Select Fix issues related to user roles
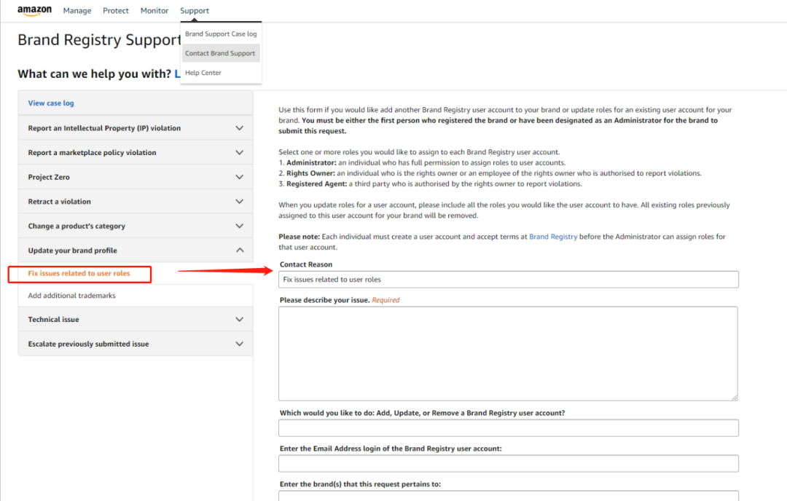Viewport: 787px width, 501px height. click(x=79, y=273)
